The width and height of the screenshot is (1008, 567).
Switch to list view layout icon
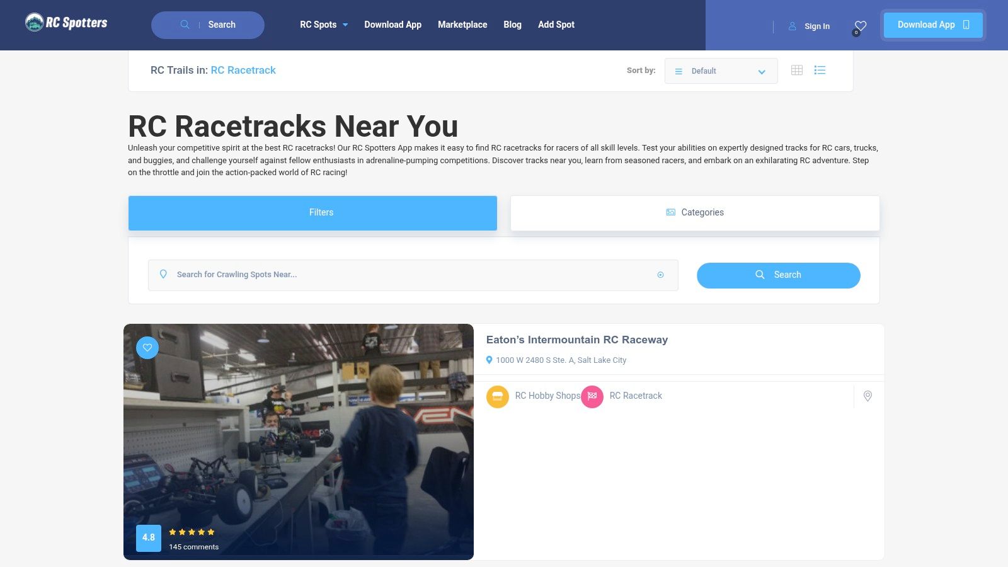click(x=820, y=70)
